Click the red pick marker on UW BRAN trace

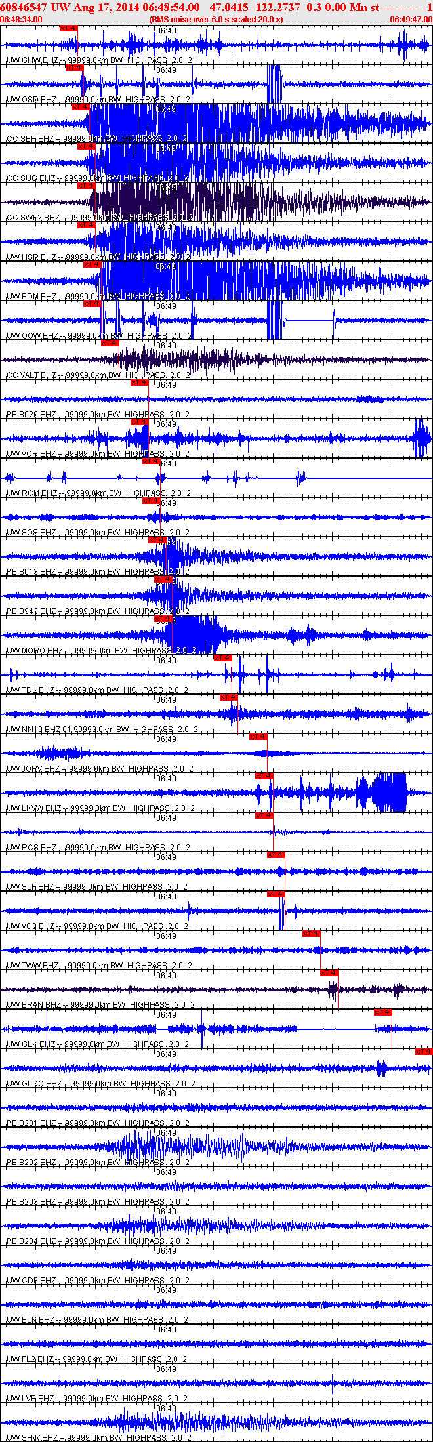pyautogui.click(x=329, y=973)
